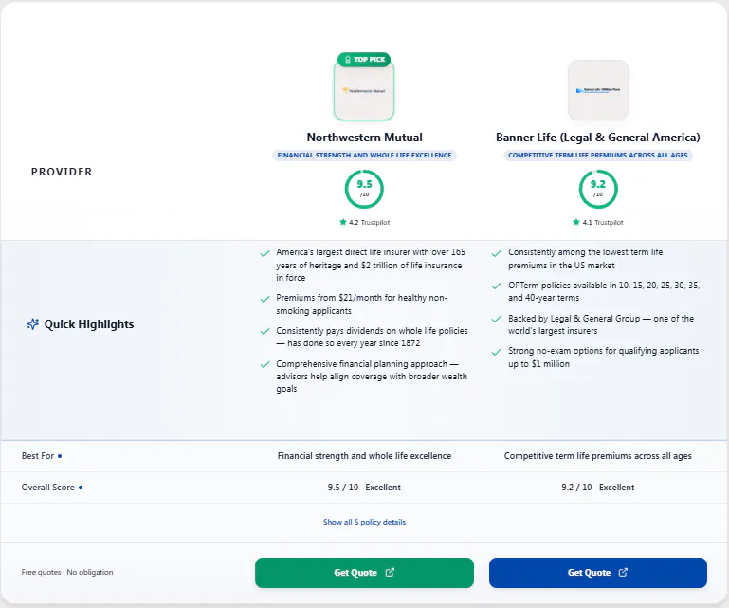
Task: Click the Top Pick badge
Action: pyautogui.click(x=364, y=60)
